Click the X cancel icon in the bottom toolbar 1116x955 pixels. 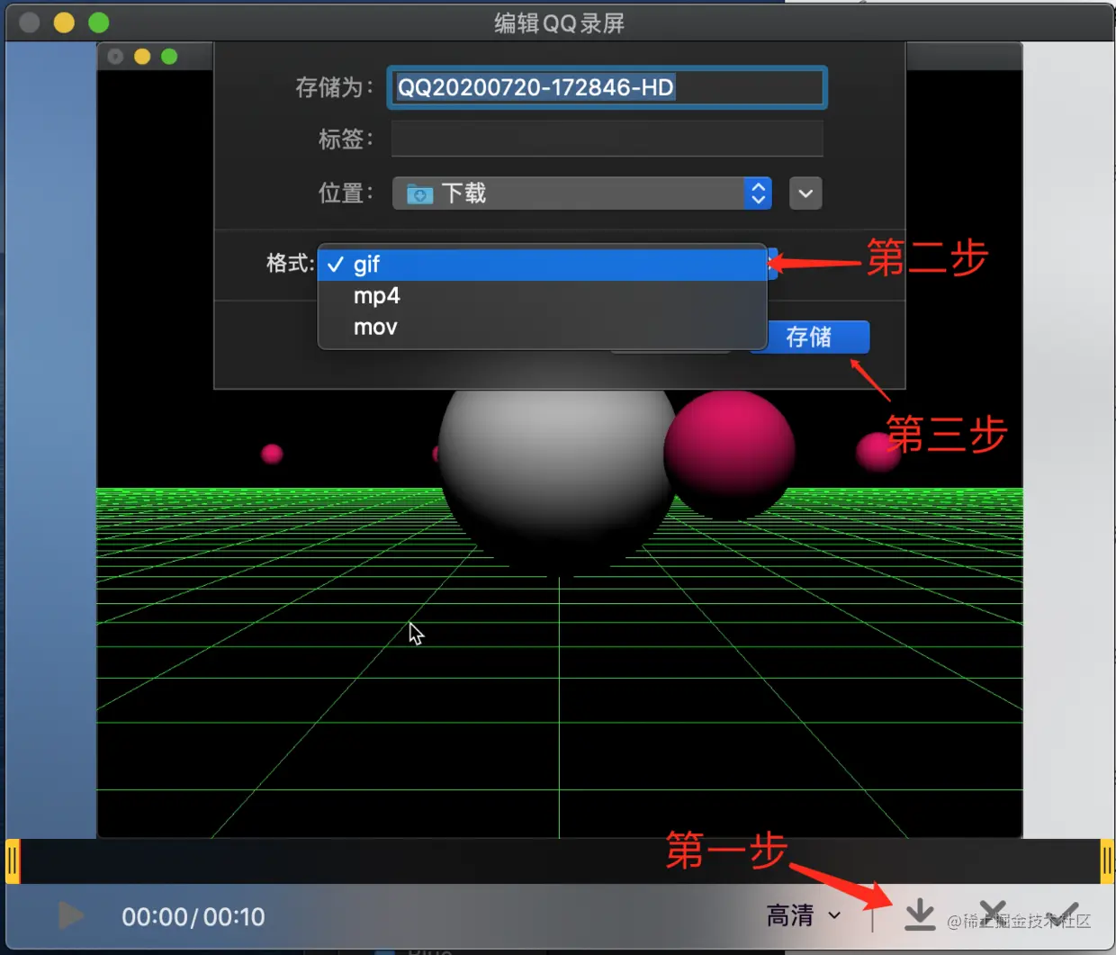tap(993, 913)
